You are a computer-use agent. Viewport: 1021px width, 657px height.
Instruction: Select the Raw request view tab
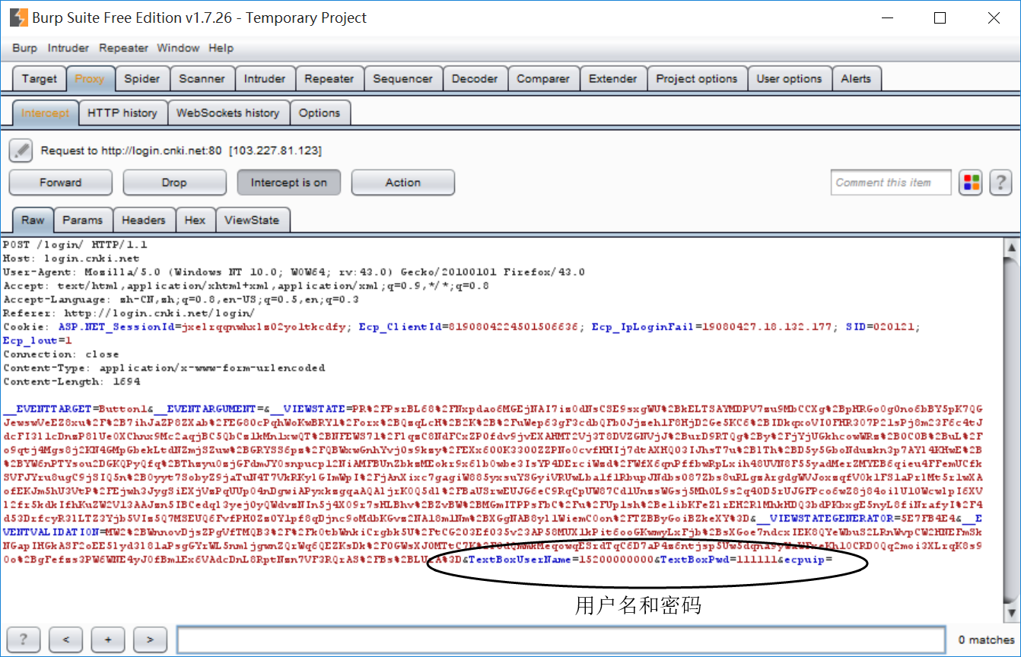tap(33, 220)
